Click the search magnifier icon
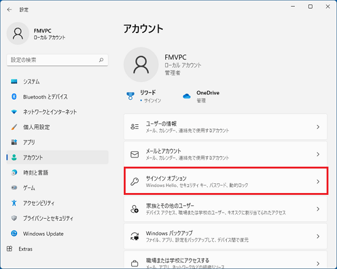This screenshot has width=337, height=269. [101, 60]
